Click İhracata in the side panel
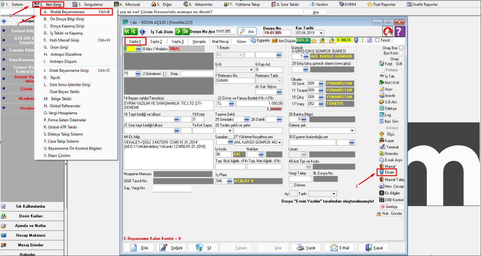The height and width of the screenshot is (256, 481). coord(389,154)
